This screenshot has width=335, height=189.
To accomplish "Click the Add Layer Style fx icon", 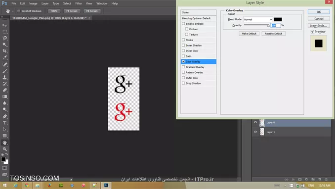I will [x=293, y=180].
